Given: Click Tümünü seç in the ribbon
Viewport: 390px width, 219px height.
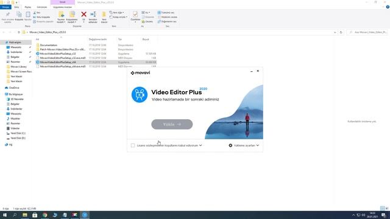Looking at the screenshot, I should click(x=166, y=12).
